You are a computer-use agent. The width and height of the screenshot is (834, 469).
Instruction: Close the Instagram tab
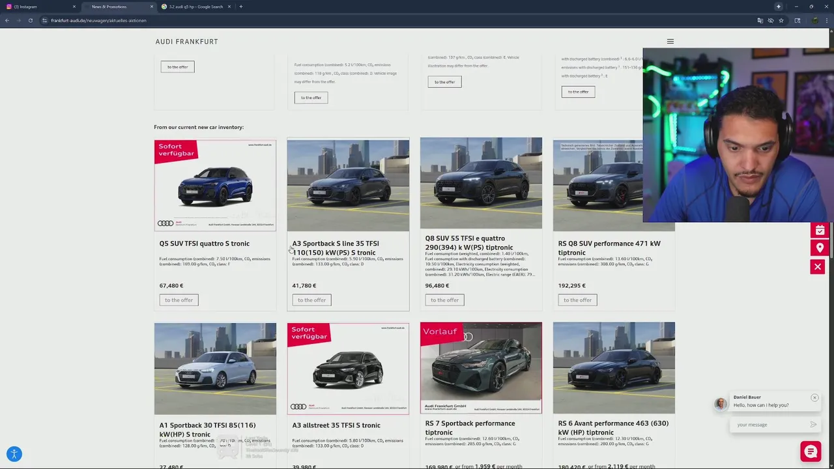(x=74, y=7)
